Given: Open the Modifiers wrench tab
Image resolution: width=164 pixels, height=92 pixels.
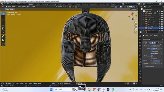Looking at the screenshot, I should pos(140,62).
